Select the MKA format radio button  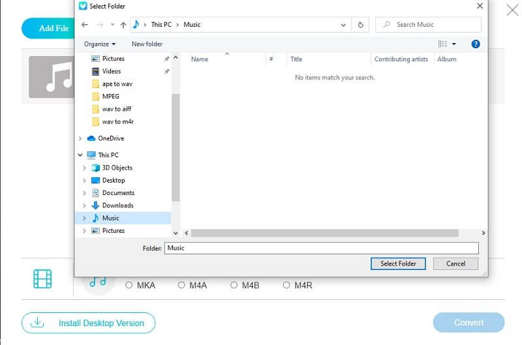129,285
